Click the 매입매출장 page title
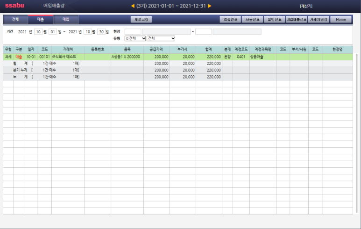Viewport: 361px width, 229px height. click(x=54, y=6)
